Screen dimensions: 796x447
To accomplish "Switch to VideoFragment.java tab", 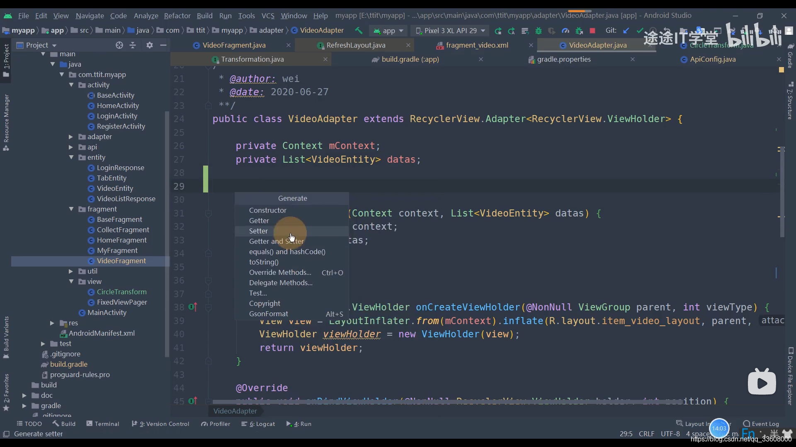I will click(234, 45).
